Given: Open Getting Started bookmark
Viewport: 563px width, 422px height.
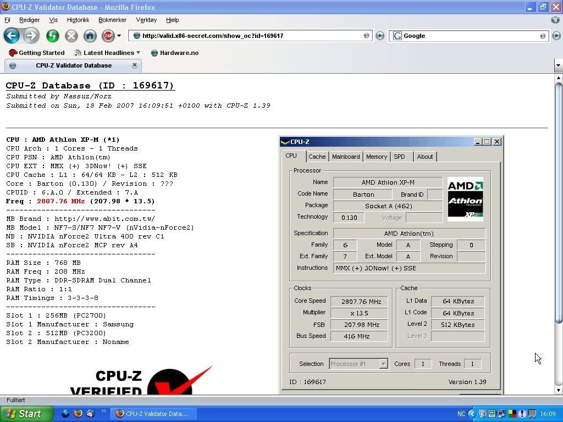Looking at the screenshot, I should point(37,53).
